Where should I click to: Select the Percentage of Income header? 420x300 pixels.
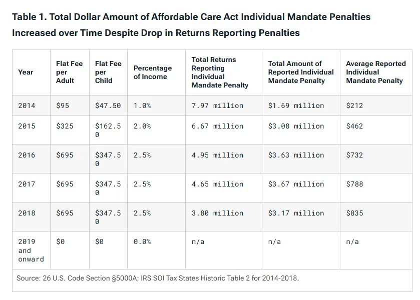coord(153,72)
